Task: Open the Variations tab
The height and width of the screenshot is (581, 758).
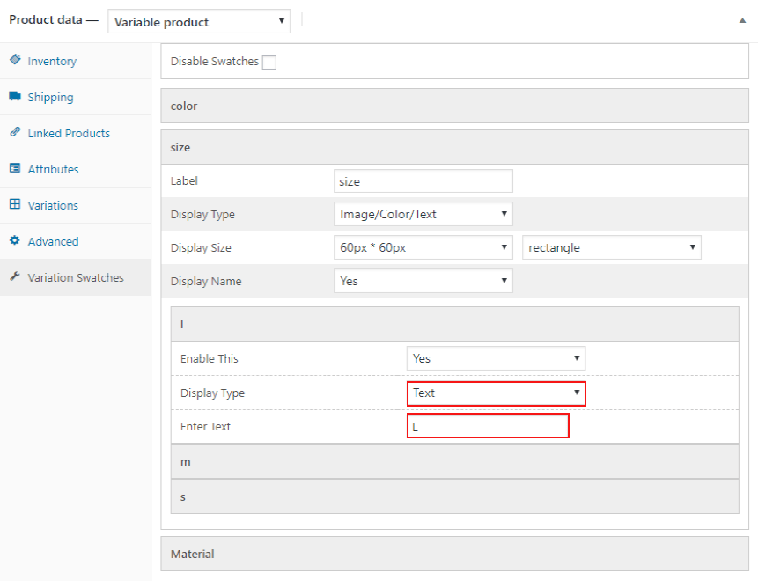Action: (53, 205)
